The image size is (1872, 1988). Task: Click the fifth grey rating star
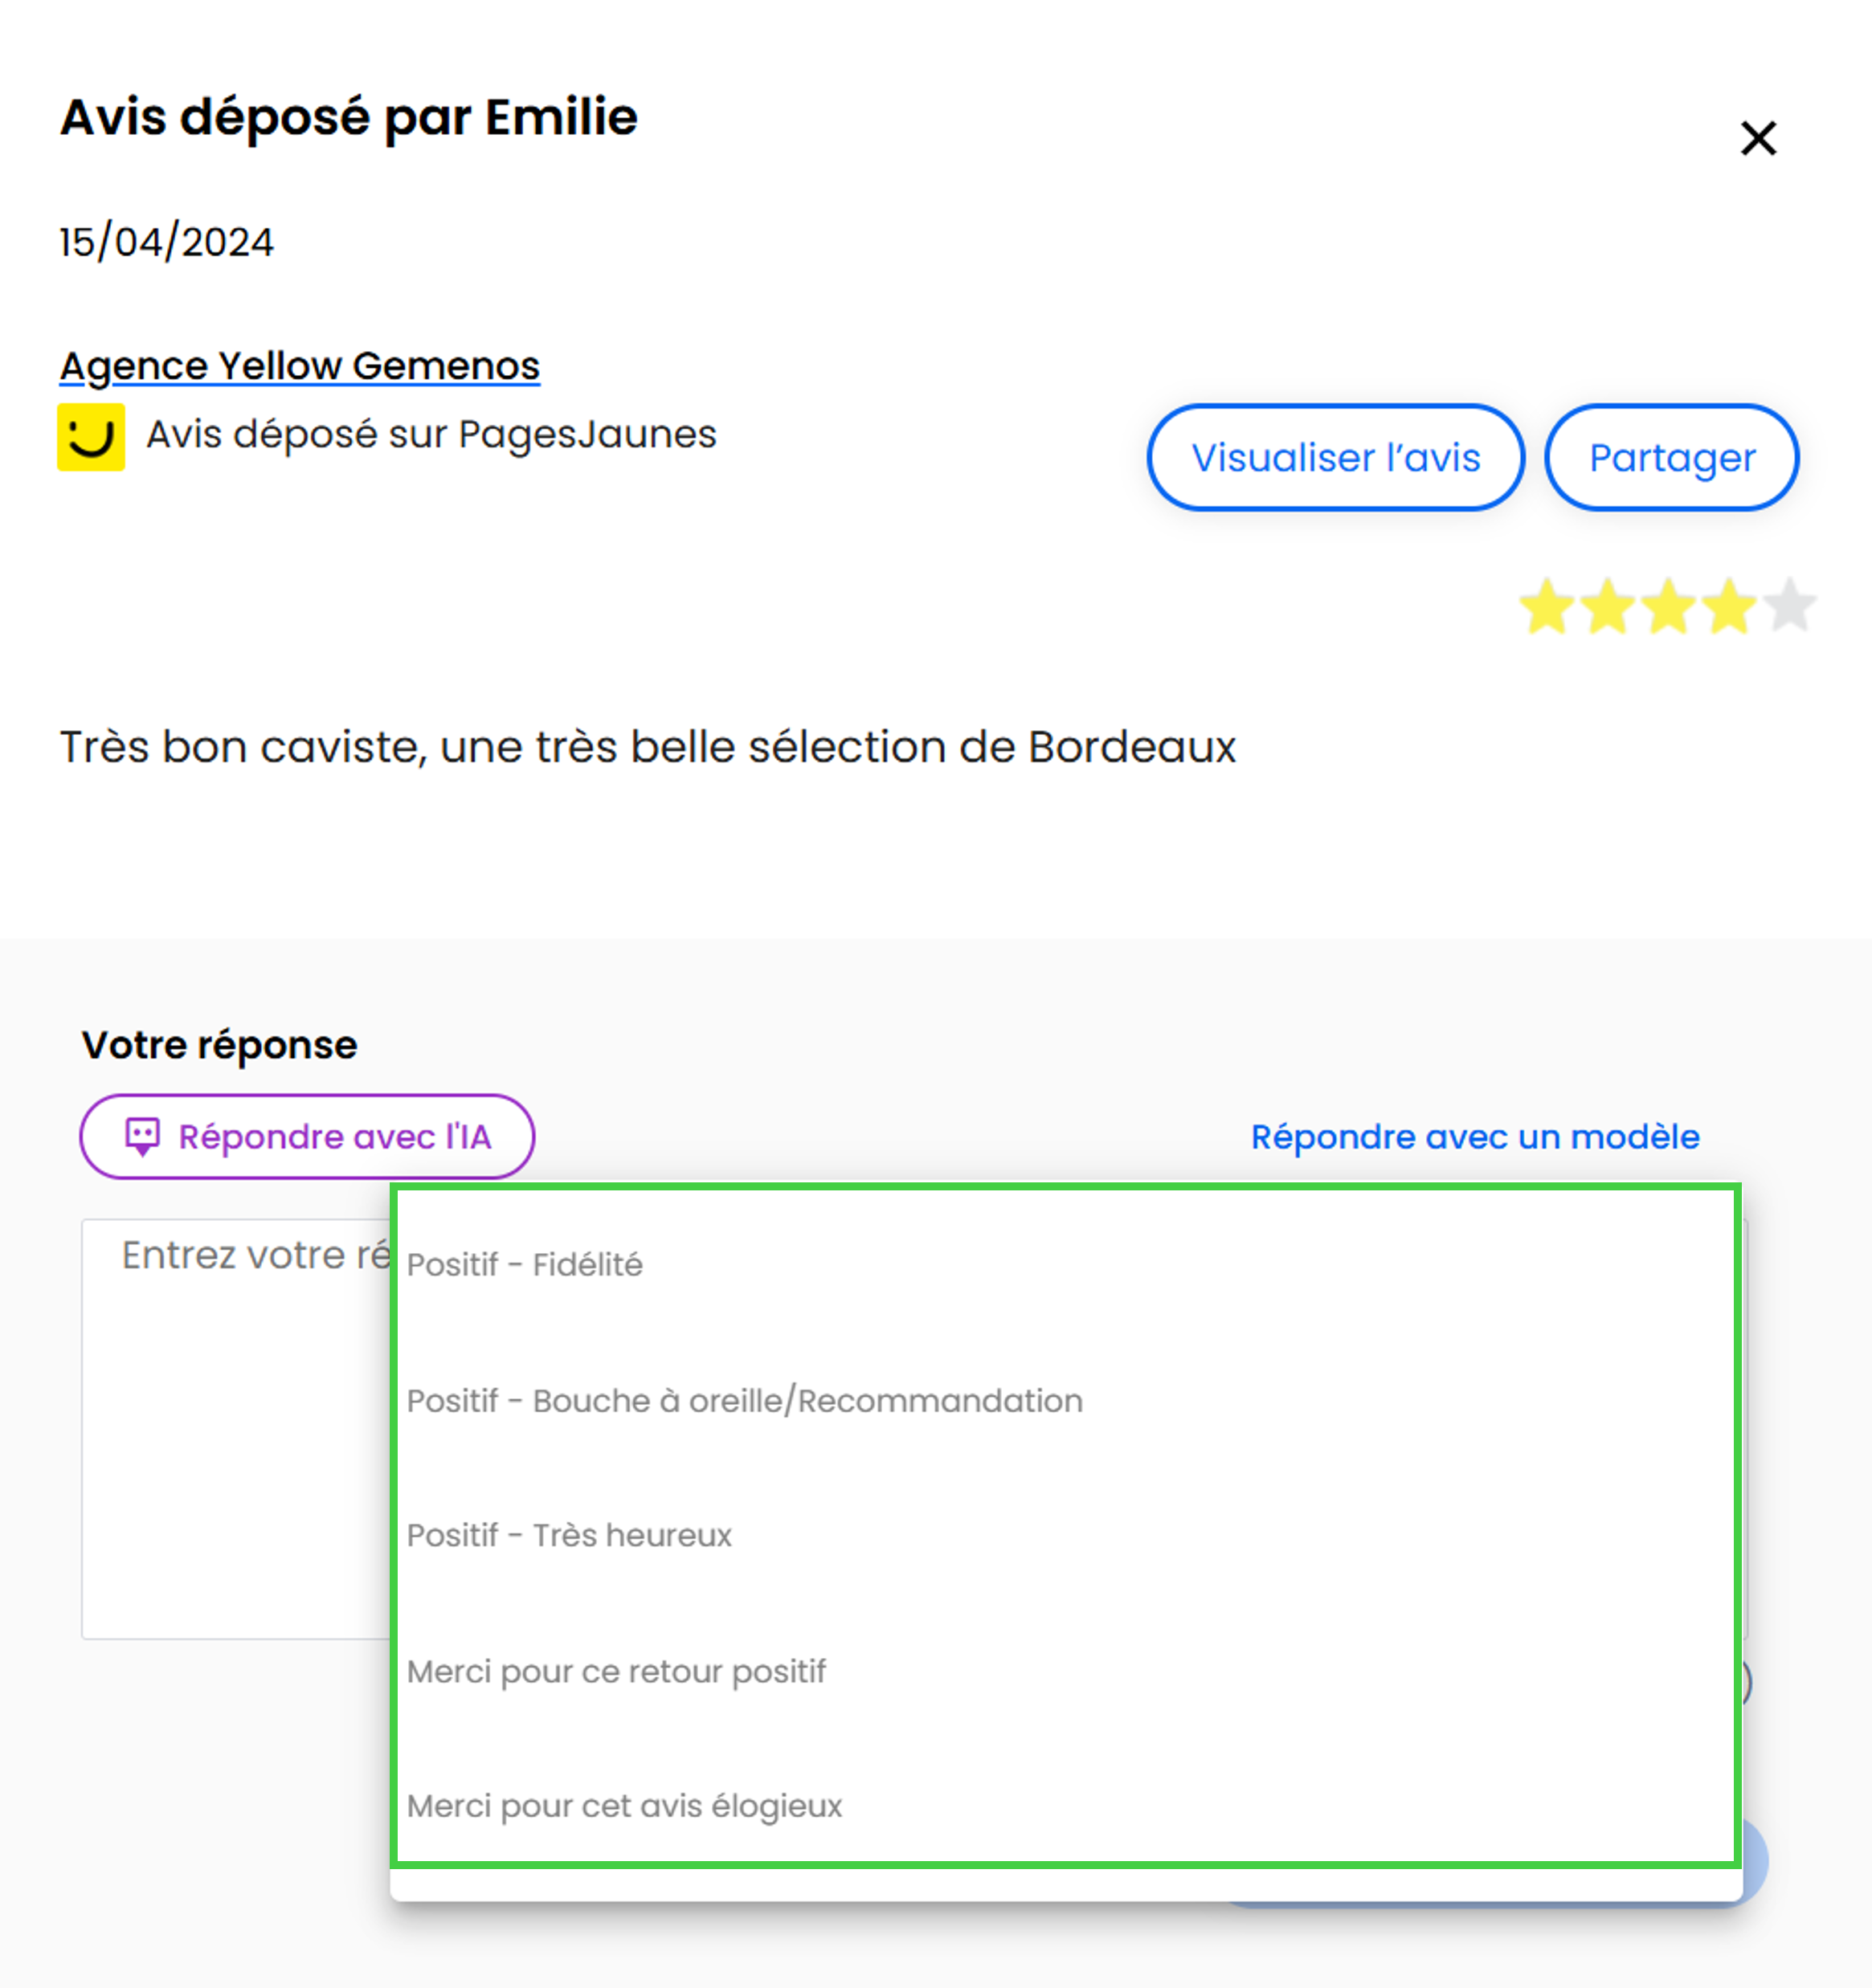tap(1790, 606)
